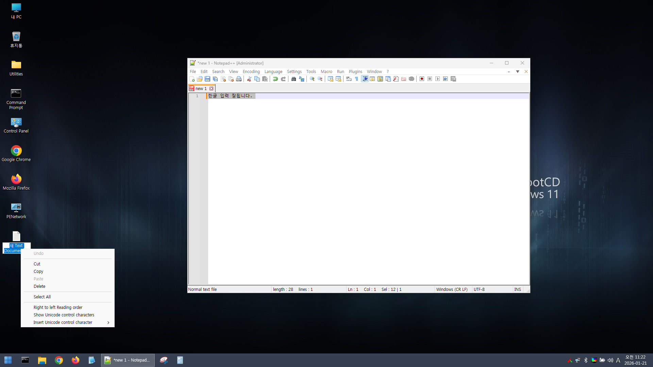Start macro recording with red dot icon

point(422,79)
